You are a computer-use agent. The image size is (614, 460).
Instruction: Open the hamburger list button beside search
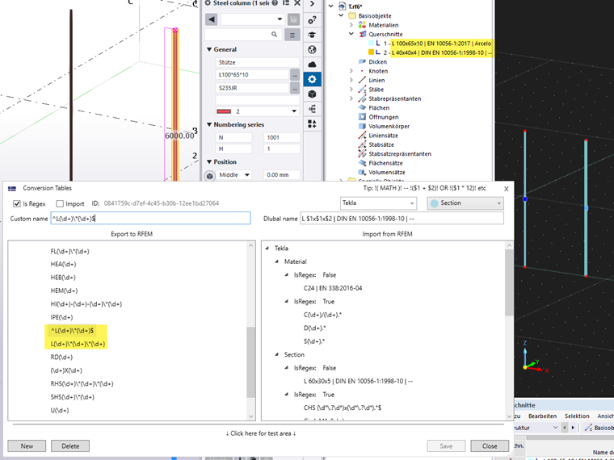pos(292,35)
